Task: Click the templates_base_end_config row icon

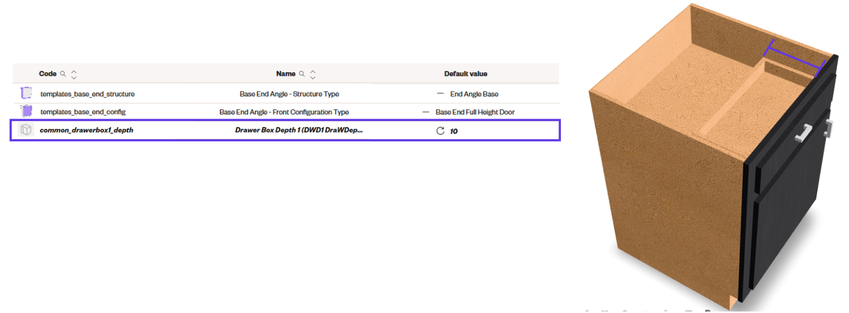Action: click(x=26, y=111)
